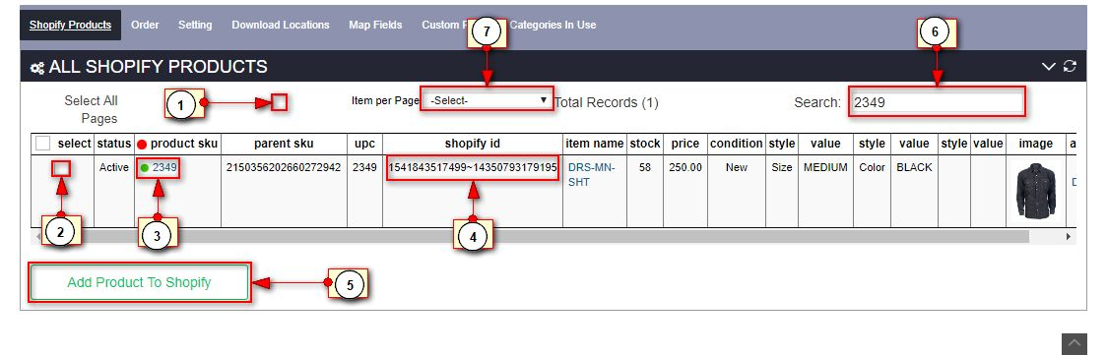
Task: Tick the Select All Pages checkbox
Action: (x=280, y=103)
